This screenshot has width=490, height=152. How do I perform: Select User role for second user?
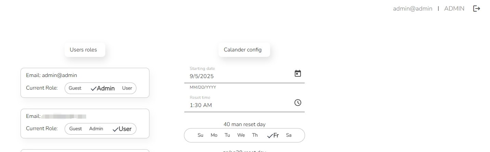(x=122, y=129)
